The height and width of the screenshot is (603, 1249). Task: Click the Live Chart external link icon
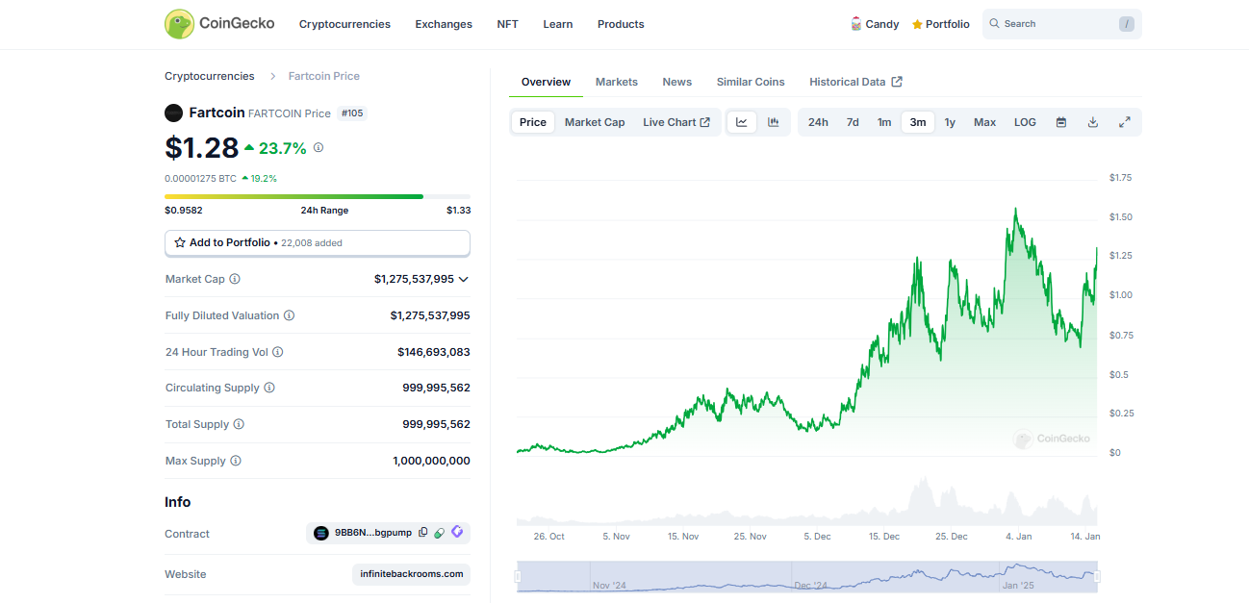(x=705, y=122)
